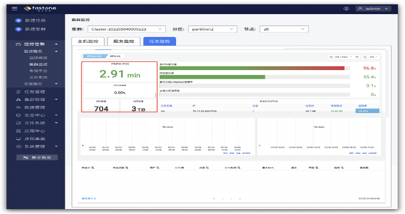
Task: Open 系统平台 in the sidebar
Action: [38, 71]
